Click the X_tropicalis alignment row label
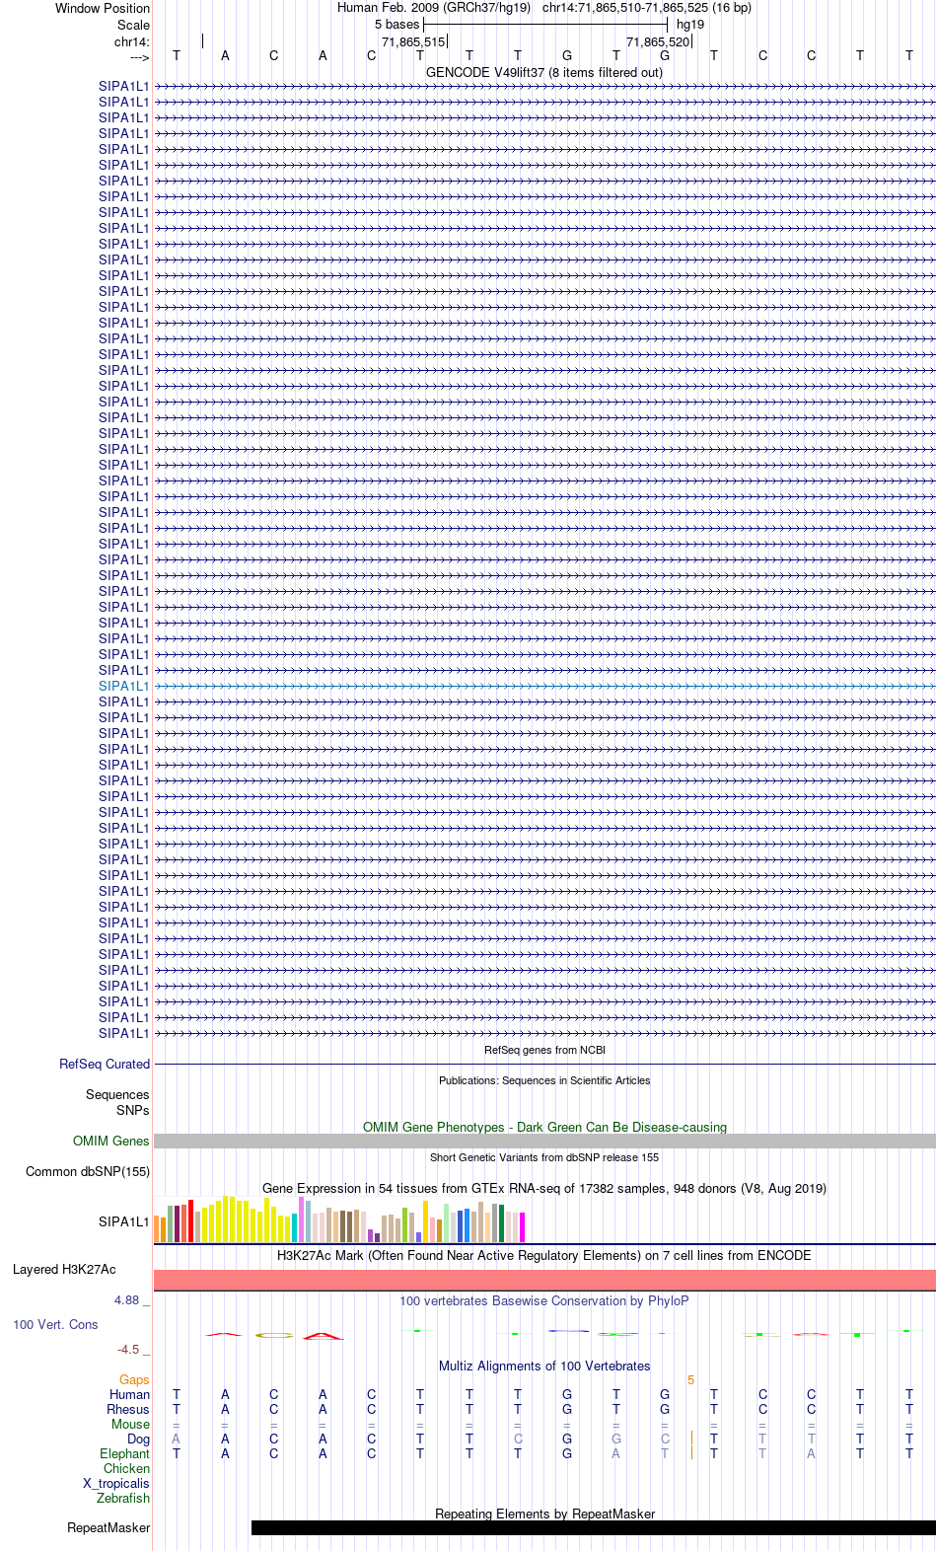 [116, 1483]
